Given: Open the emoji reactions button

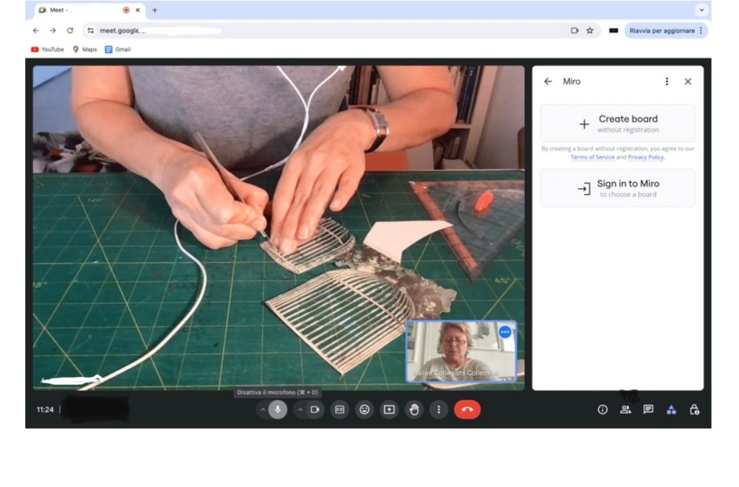Looking at the screenshot, I should [364, 410].
